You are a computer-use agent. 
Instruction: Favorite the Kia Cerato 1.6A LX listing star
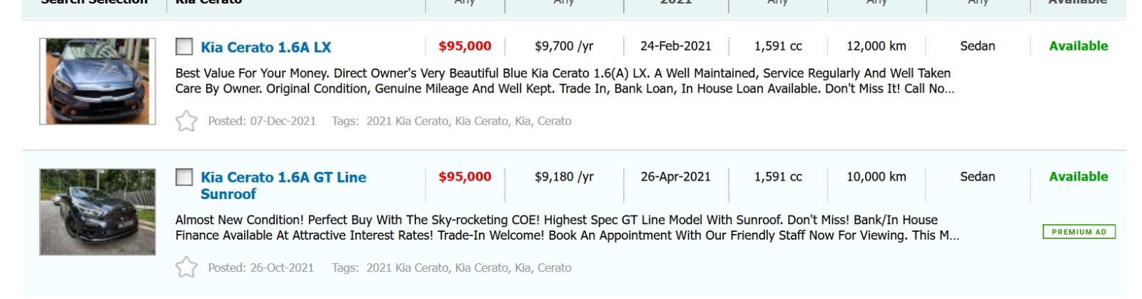pos(186,121)
